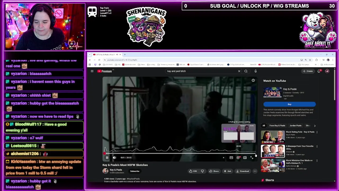Switch to theater mode in the player

point(245,158)
